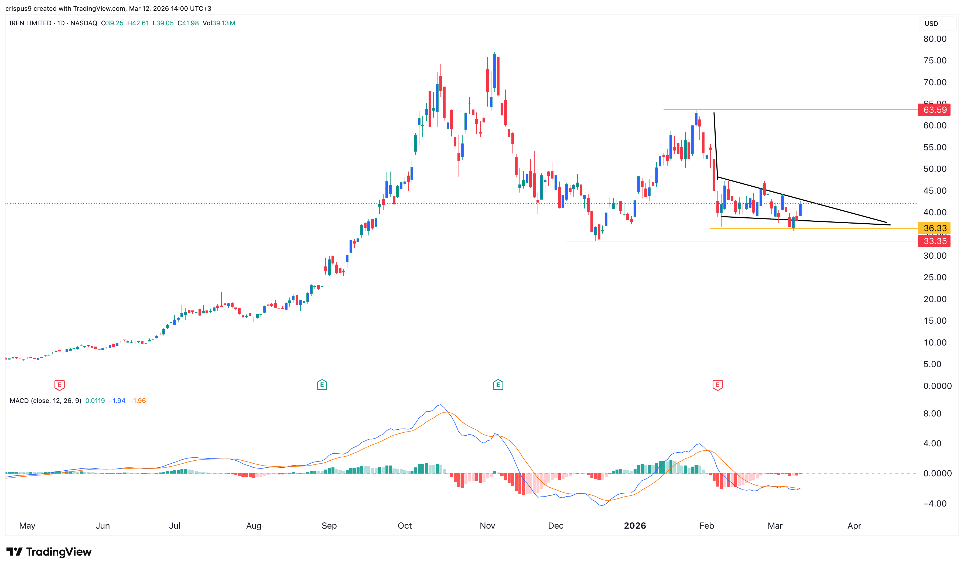Click the IREN LIMITED symbol title
This screenshot has width=964, height=568.
pos(31,23)
